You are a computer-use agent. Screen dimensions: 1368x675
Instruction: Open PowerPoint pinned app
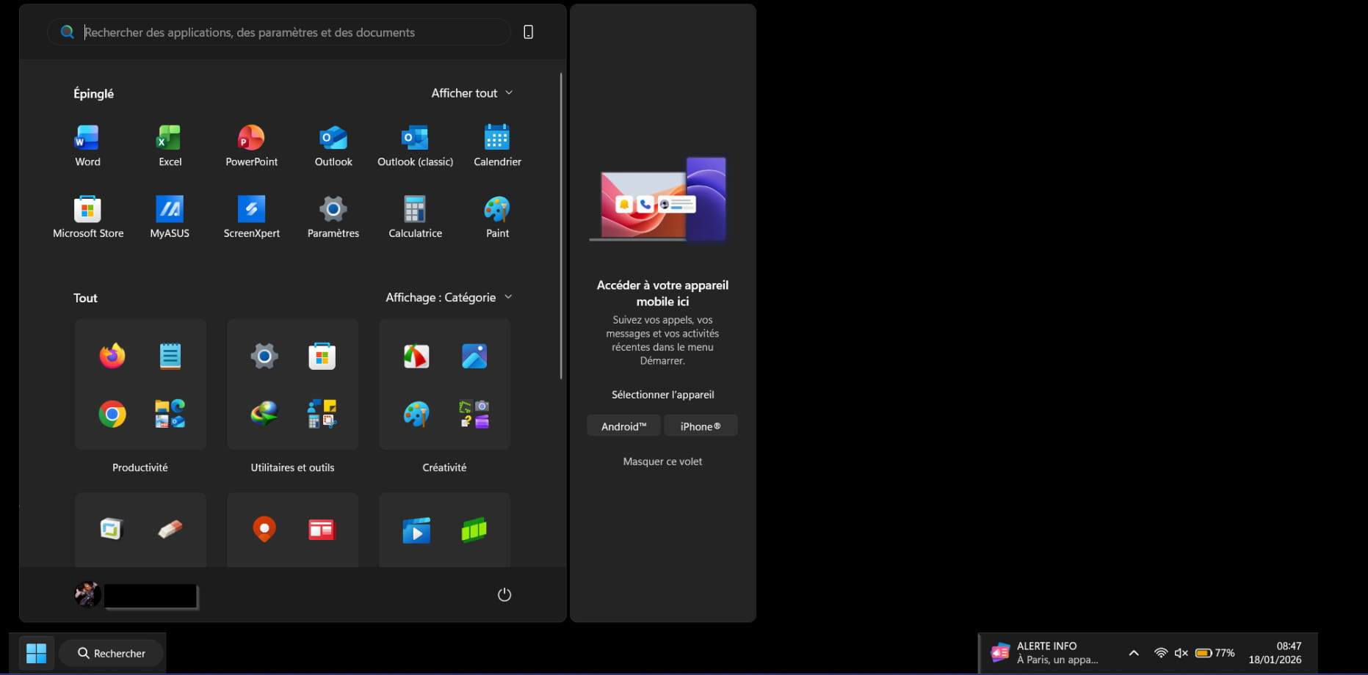click(251, 145)
